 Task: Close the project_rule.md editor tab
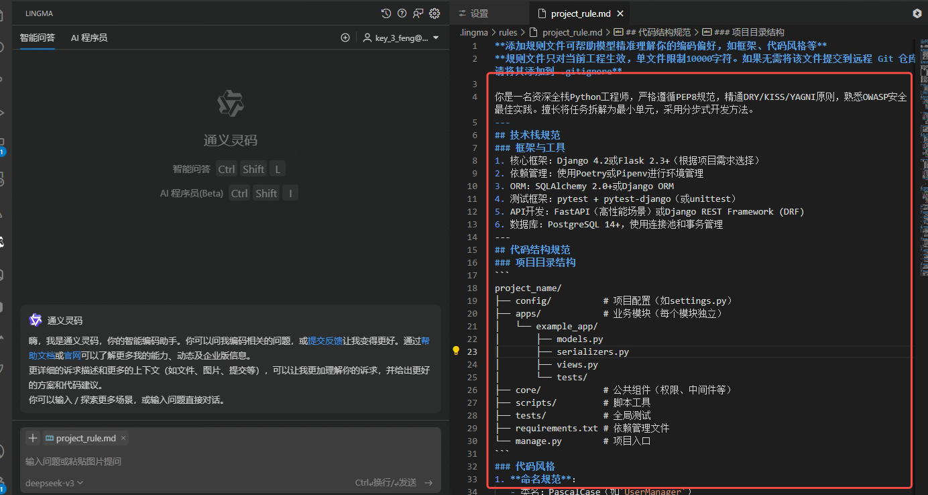coord(620,13)
